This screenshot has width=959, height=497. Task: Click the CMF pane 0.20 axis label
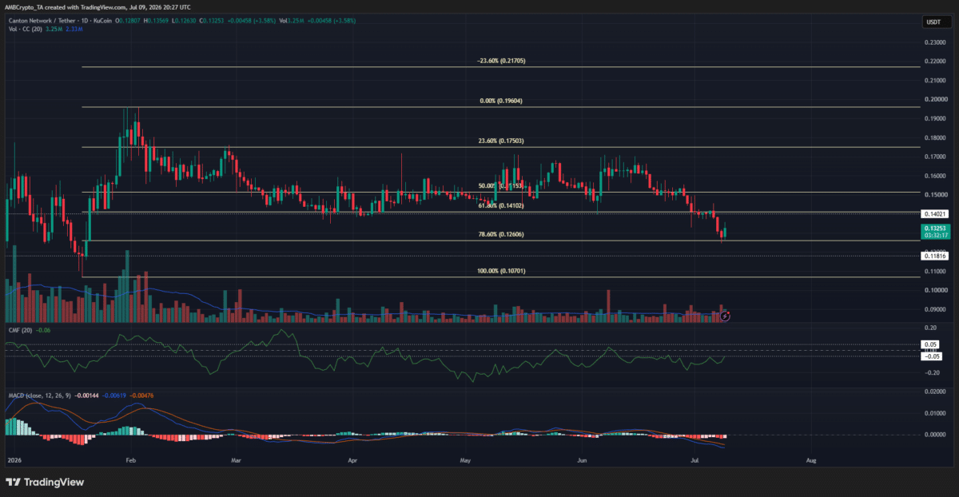click(x=932, y=328)
